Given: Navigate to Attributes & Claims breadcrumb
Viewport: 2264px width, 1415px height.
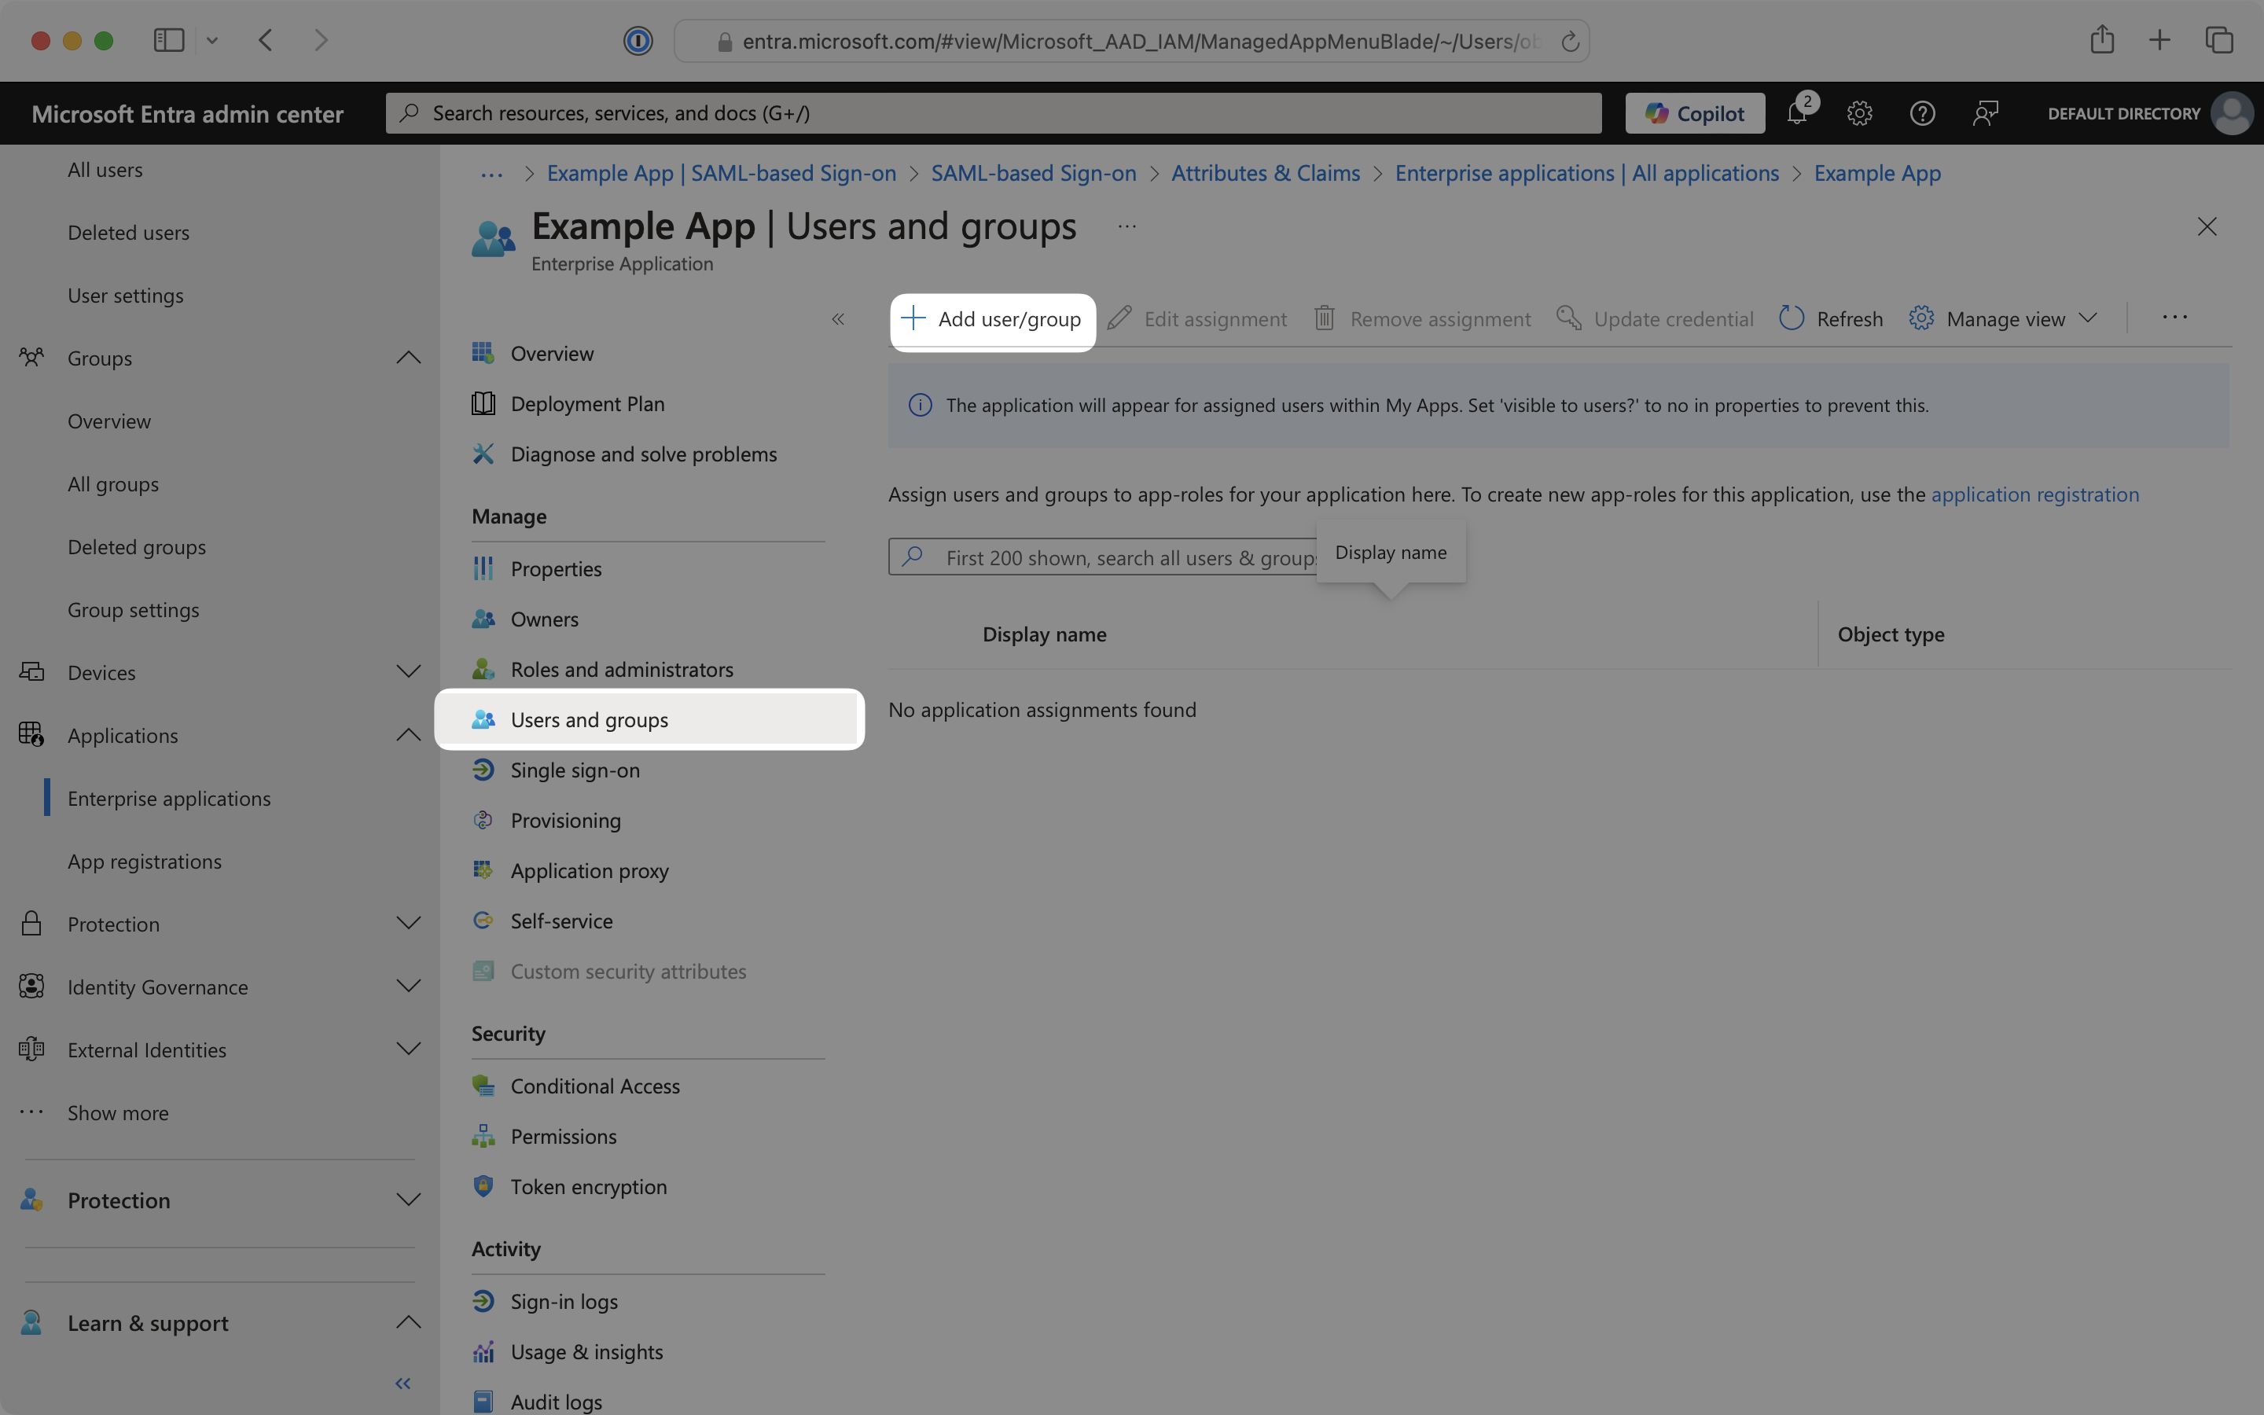Looking at the screenshot, I should click(x=1265, y=173).
